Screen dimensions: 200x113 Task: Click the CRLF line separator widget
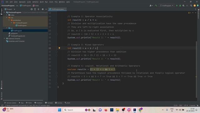point(181,105)
